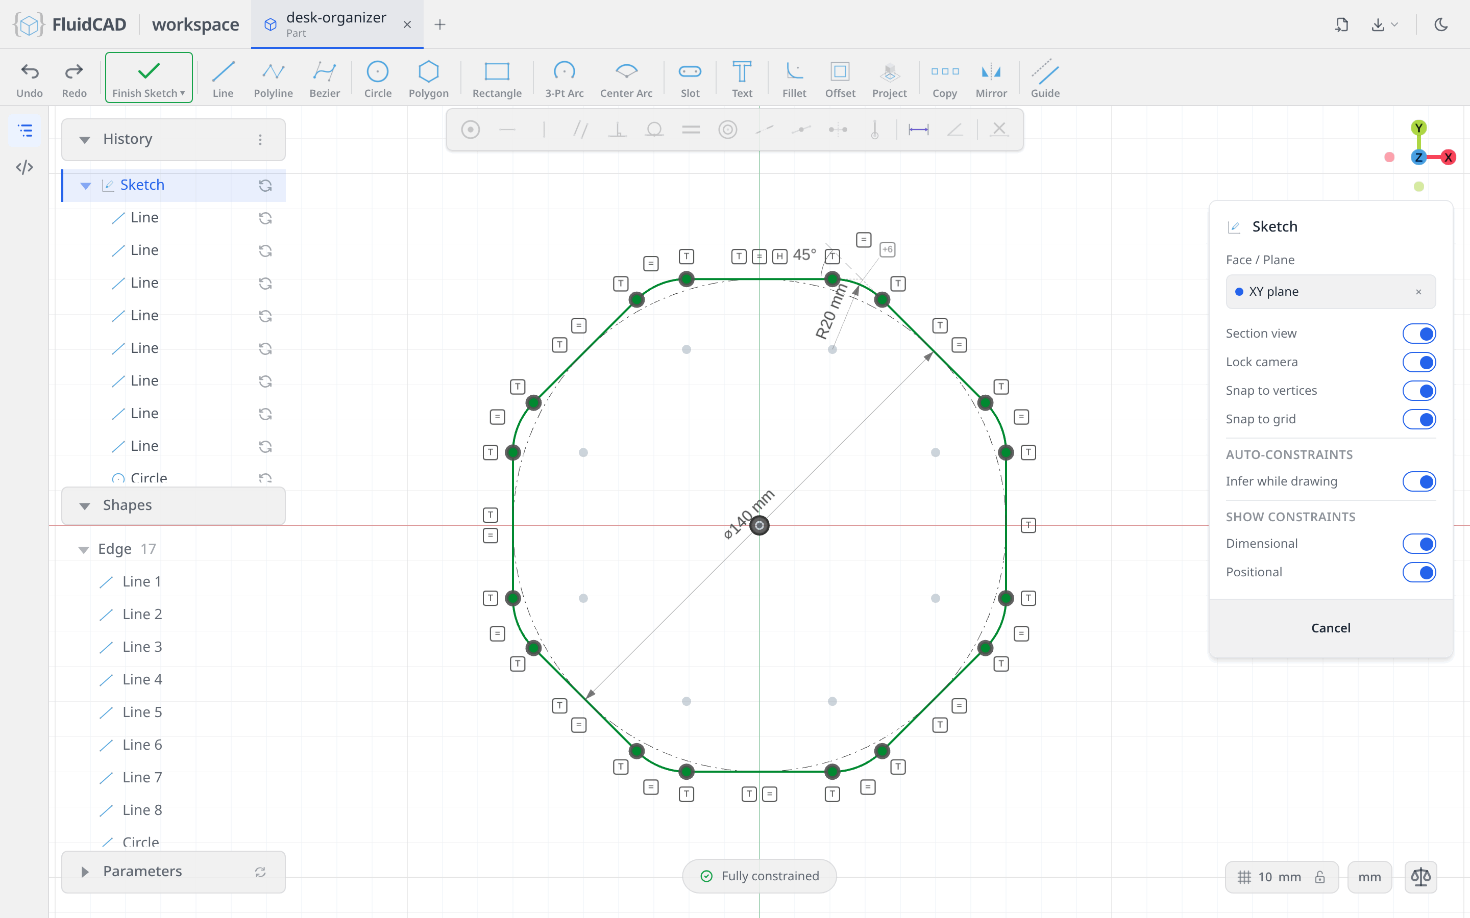Open the workspace breadcrumb
1470x918 pixels.
click(195, 24)
